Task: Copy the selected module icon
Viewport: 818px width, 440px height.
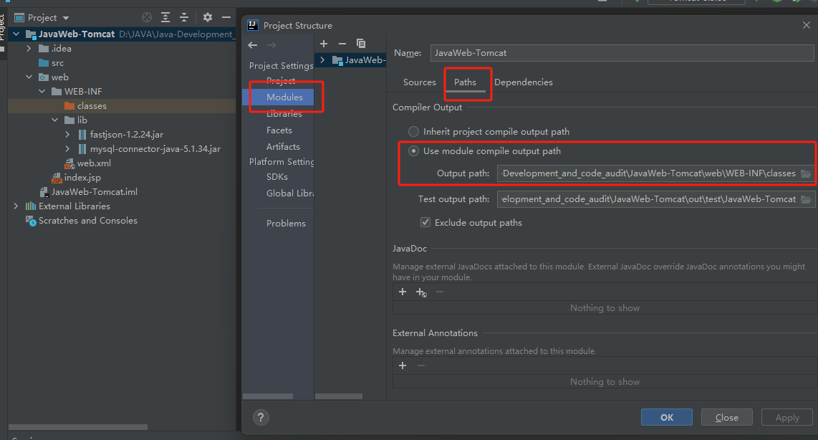Action: click(x=361, y=43)
